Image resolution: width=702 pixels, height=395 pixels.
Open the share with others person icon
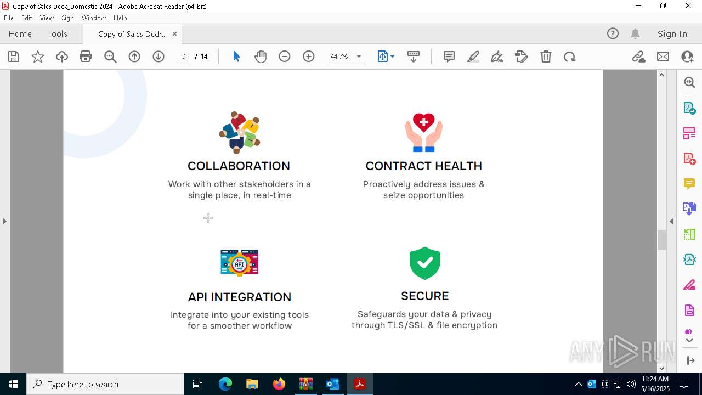[687, 57]
